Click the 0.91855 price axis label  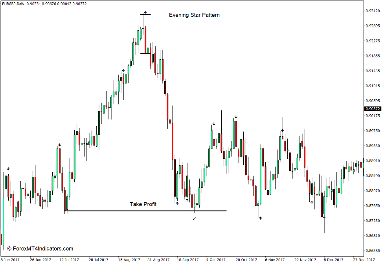point(373,56)
